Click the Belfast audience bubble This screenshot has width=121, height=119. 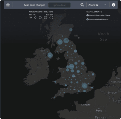(x=50, y=55)
